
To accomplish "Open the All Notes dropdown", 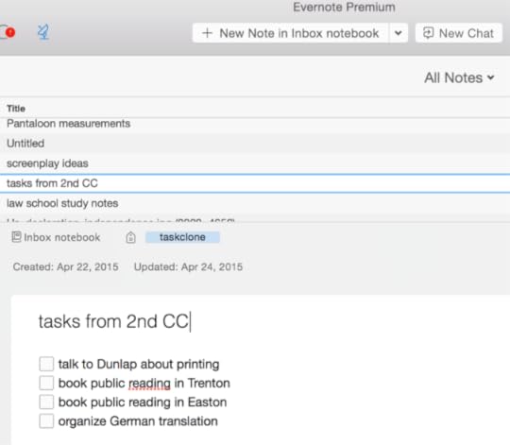I will pos(459,77).
